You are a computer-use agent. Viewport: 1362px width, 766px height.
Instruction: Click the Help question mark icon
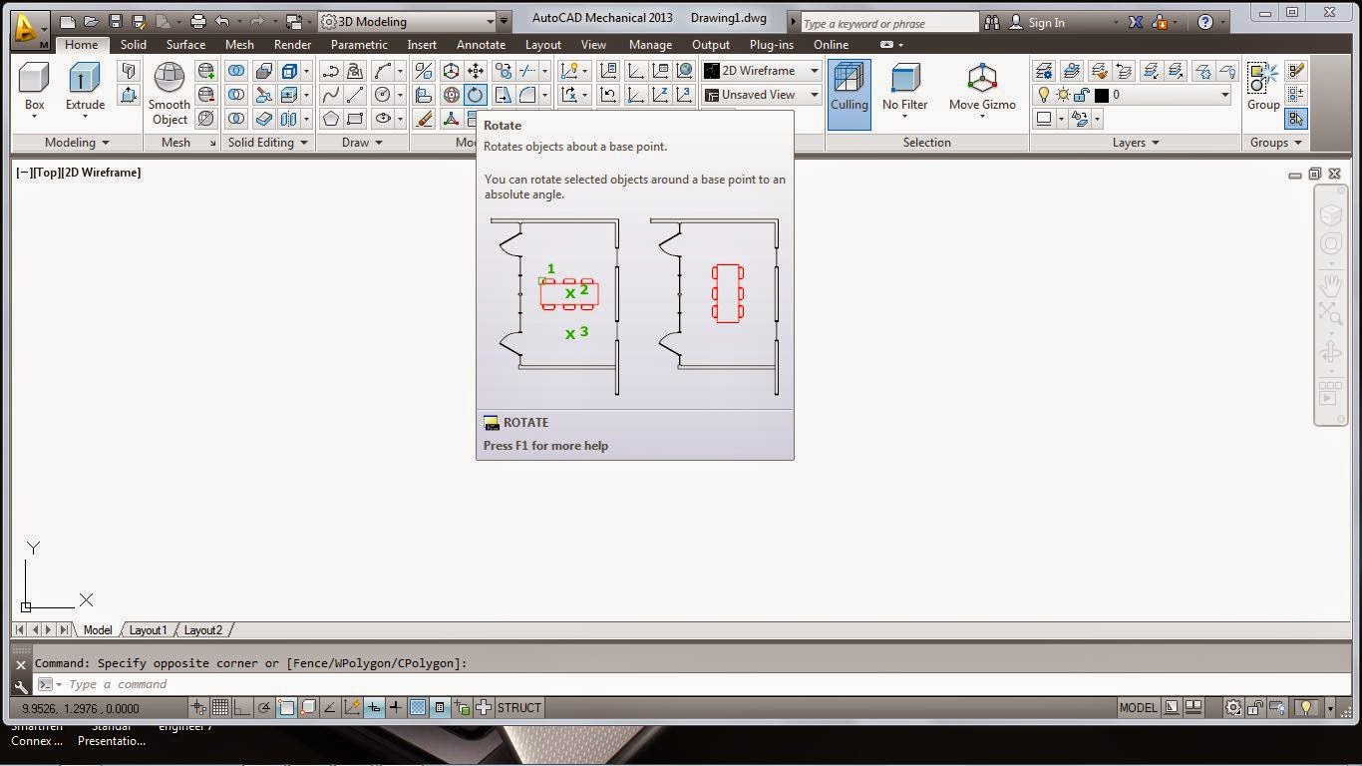coord(1205,22)
